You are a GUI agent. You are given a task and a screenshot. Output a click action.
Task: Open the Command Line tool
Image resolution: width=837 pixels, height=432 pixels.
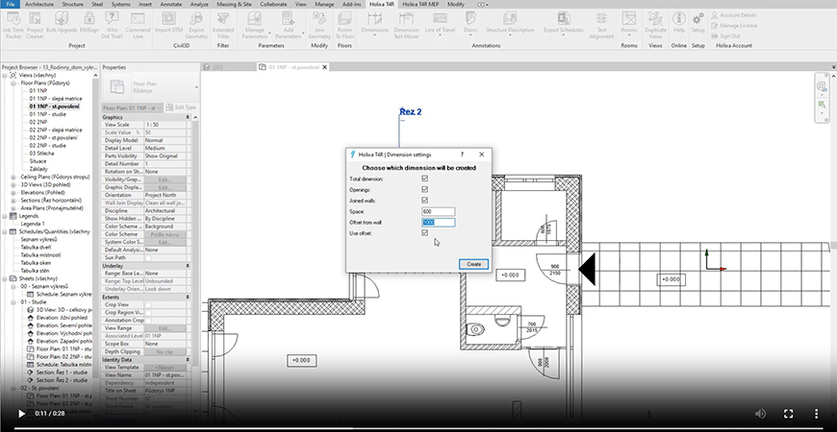138,25
